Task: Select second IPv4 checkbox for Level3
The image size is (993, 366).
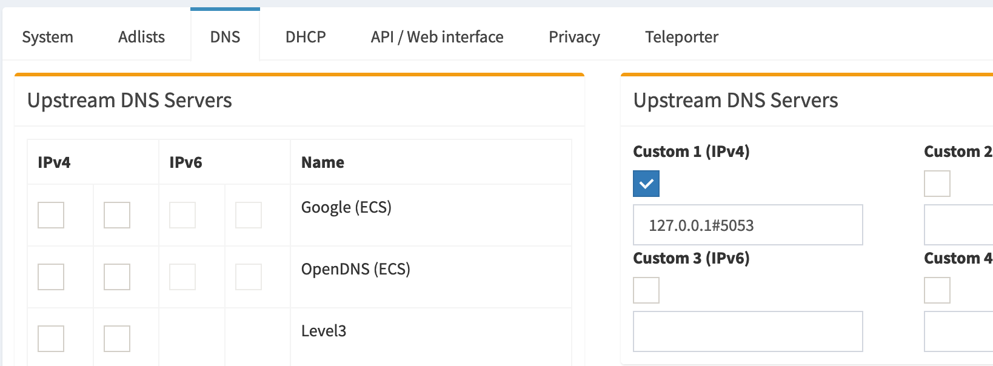Action: click(x=117, y=339)
